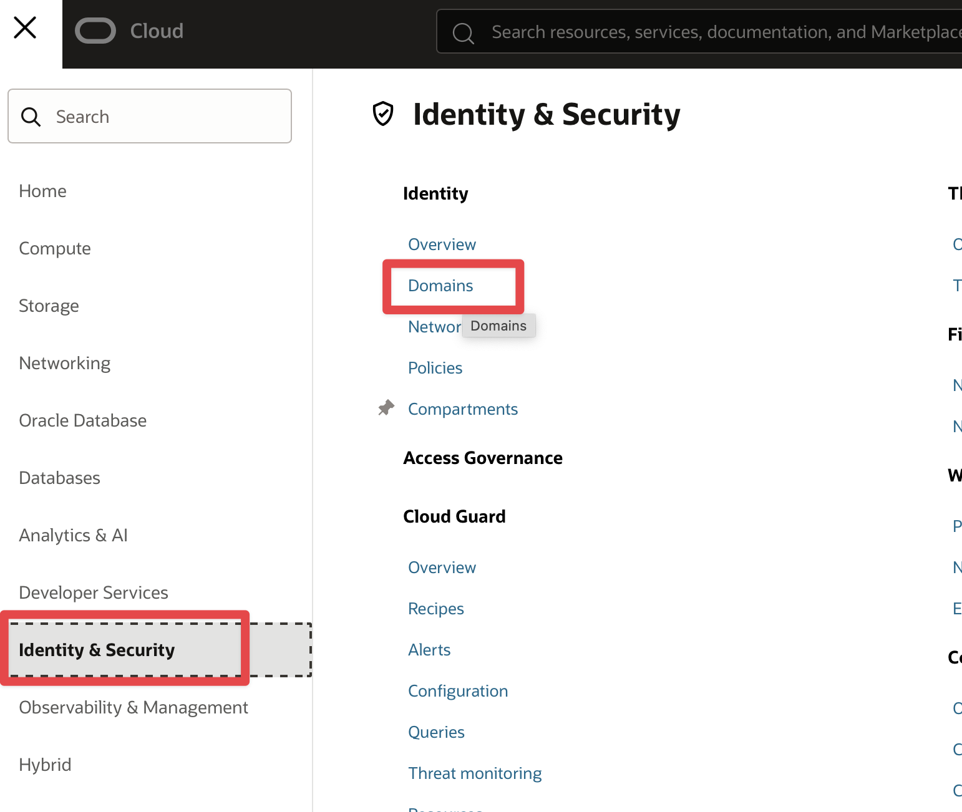Open the Identity Overview link
Viewport: 962px width, 812px height.
(x=442, y=244)
